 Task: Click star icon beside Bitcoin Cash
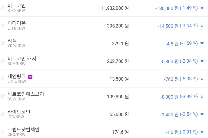(x=3, y=61)
